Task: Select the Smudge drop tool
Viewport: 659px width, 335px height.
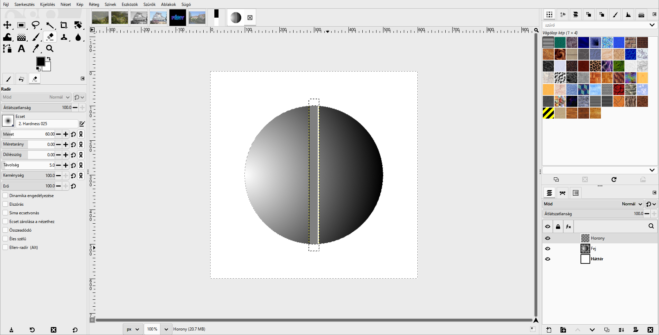Action: tap(78, 37)
